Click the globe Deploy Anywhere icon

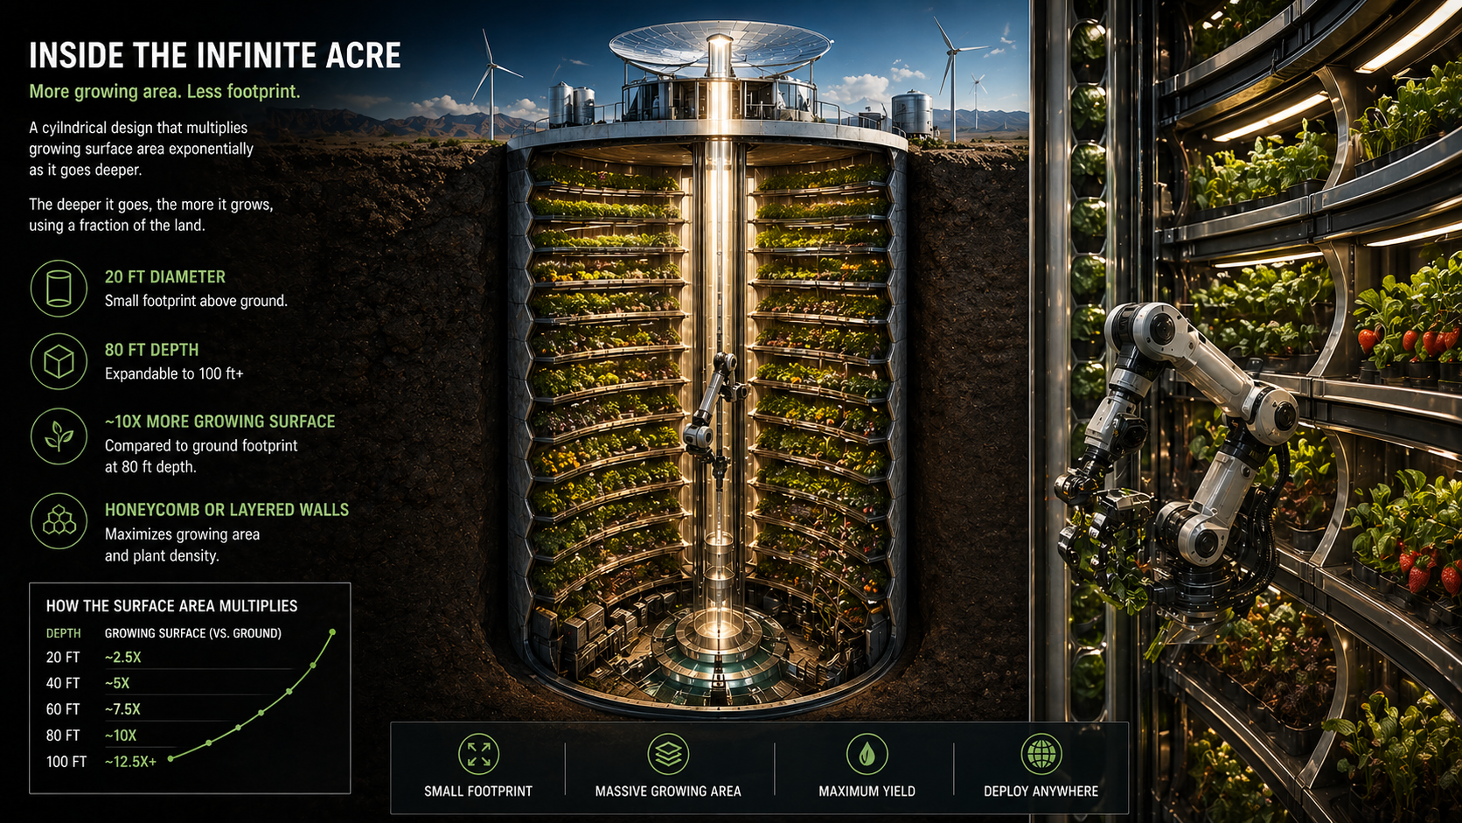tap(1041, 754)
